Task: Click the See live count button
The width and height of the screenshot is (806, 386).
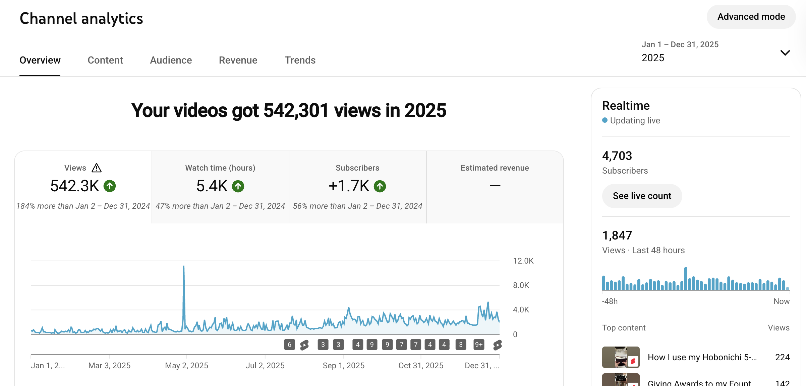Action: point(642,196)
